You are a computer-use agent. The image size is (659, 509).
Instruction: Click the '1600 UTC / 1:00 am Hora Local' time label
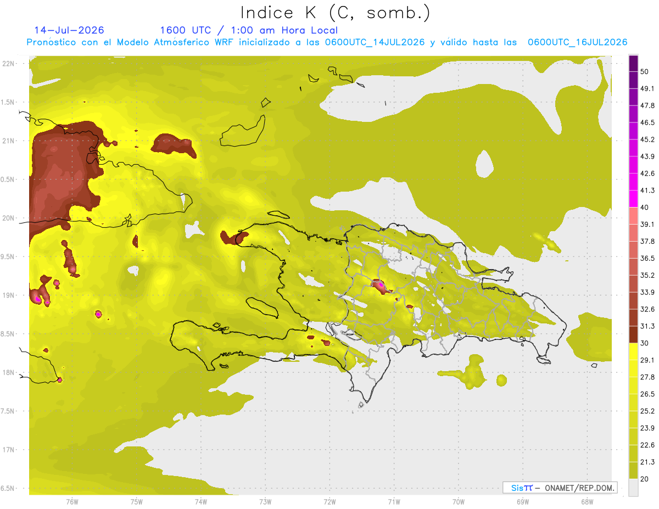tap(249, 30)
